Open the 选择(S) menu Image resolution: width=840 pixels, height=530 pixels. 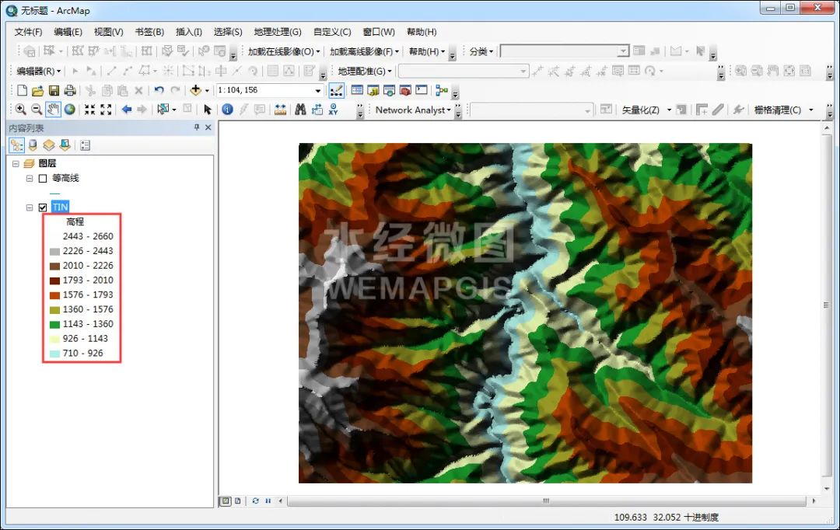[228, 32]
